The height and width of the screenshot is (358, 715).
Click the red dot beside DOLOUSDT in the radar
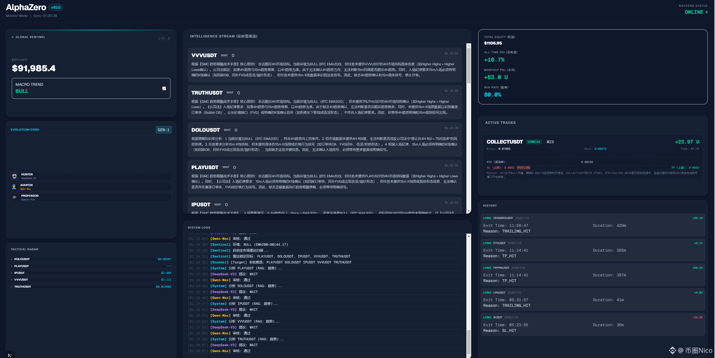[12, 259]
